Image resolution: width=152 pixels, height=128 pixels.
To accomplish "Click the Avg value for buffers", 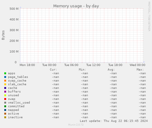I will [113, 92].
